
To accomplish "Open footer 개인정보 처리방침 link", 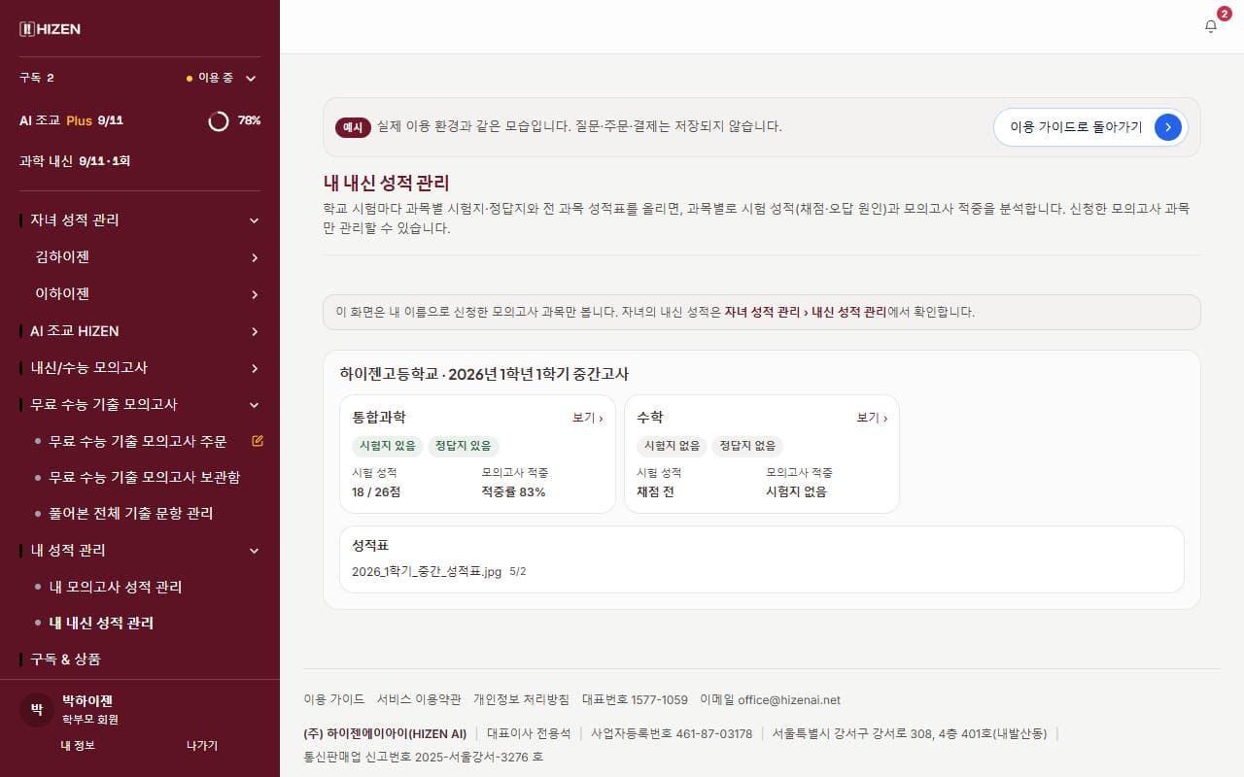I will [x=521, y=699].
